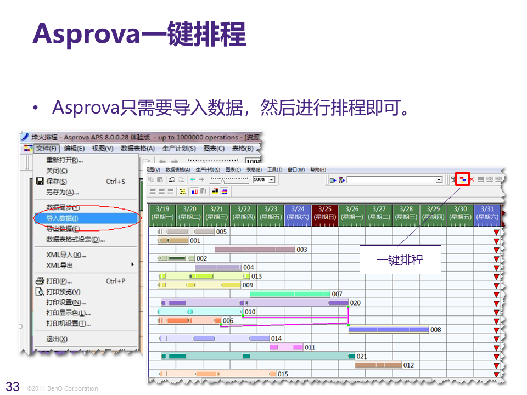The height and width of the screenshot is (395, 527).
Task: Open 工具(T) menu in Gantt window
Action: click(274, 170)
